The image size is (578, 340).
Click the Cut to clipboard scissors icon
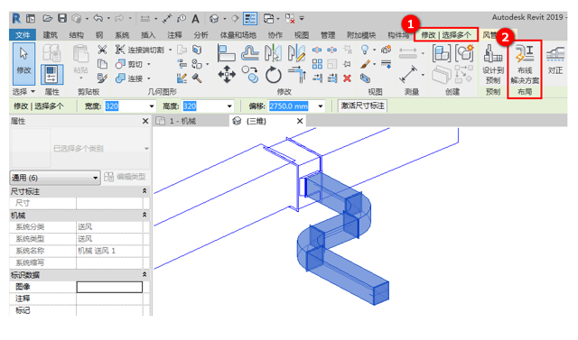[102, 50]
